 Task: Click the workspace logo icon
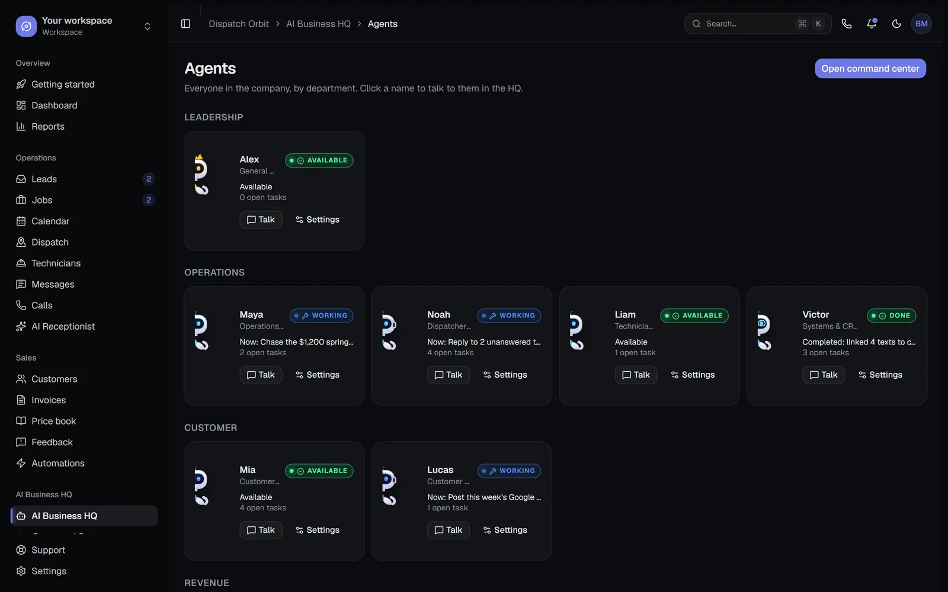click(26, 26)
